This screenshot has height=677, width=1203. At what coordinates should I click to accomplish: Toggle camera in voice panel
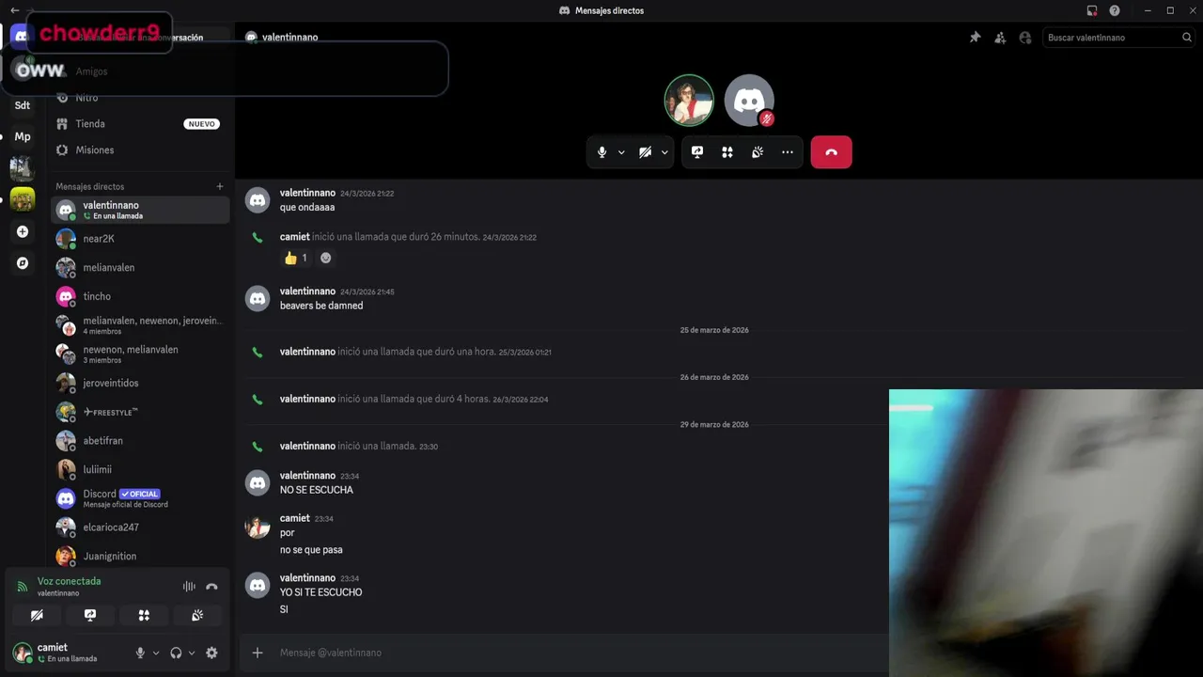[x=37, y=615]
